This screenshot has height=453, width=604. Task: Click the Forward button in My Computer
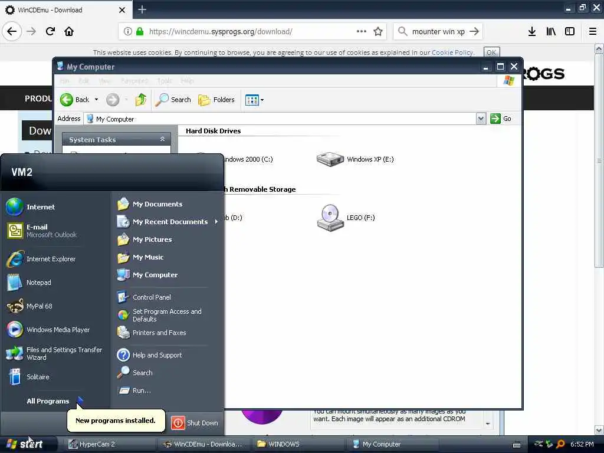coord(113,100)
